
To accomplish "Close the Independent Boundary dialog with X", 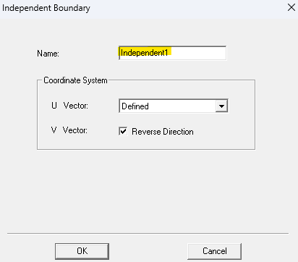I will 291,7.
